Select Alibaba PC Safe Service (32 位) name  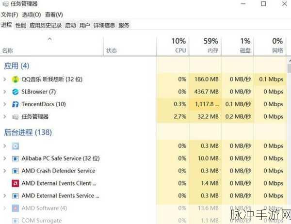click(x=61, y=159)
